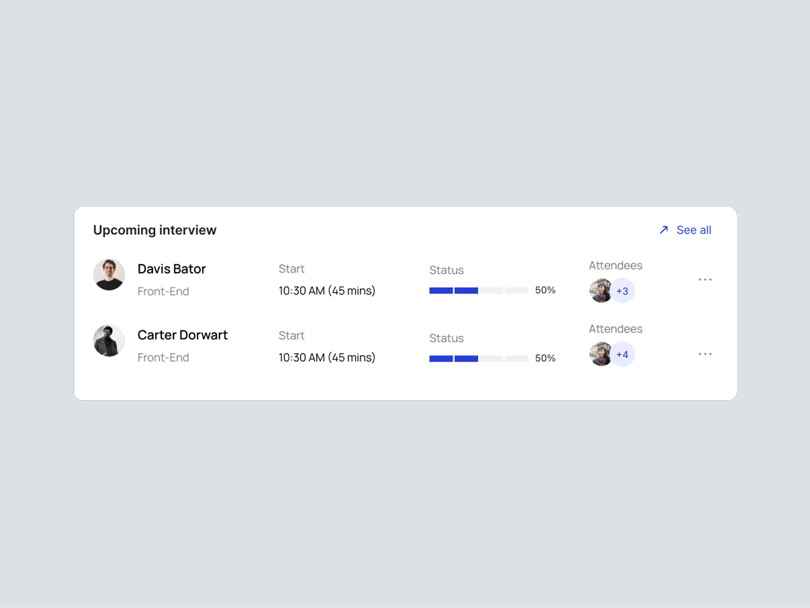This screenshot has width=810, height=608.
Task: Click the Upcoming interview heading
Action: click(x=155, y=230)
